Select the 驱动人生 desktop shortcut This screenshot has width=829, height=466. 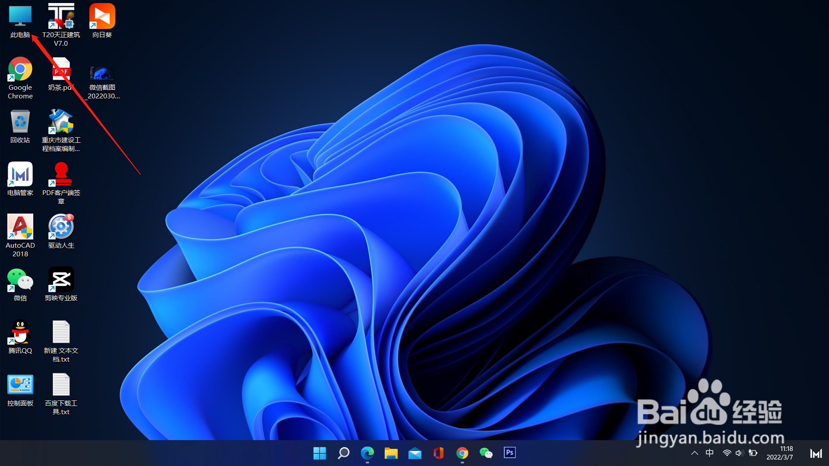coord(61,227)
